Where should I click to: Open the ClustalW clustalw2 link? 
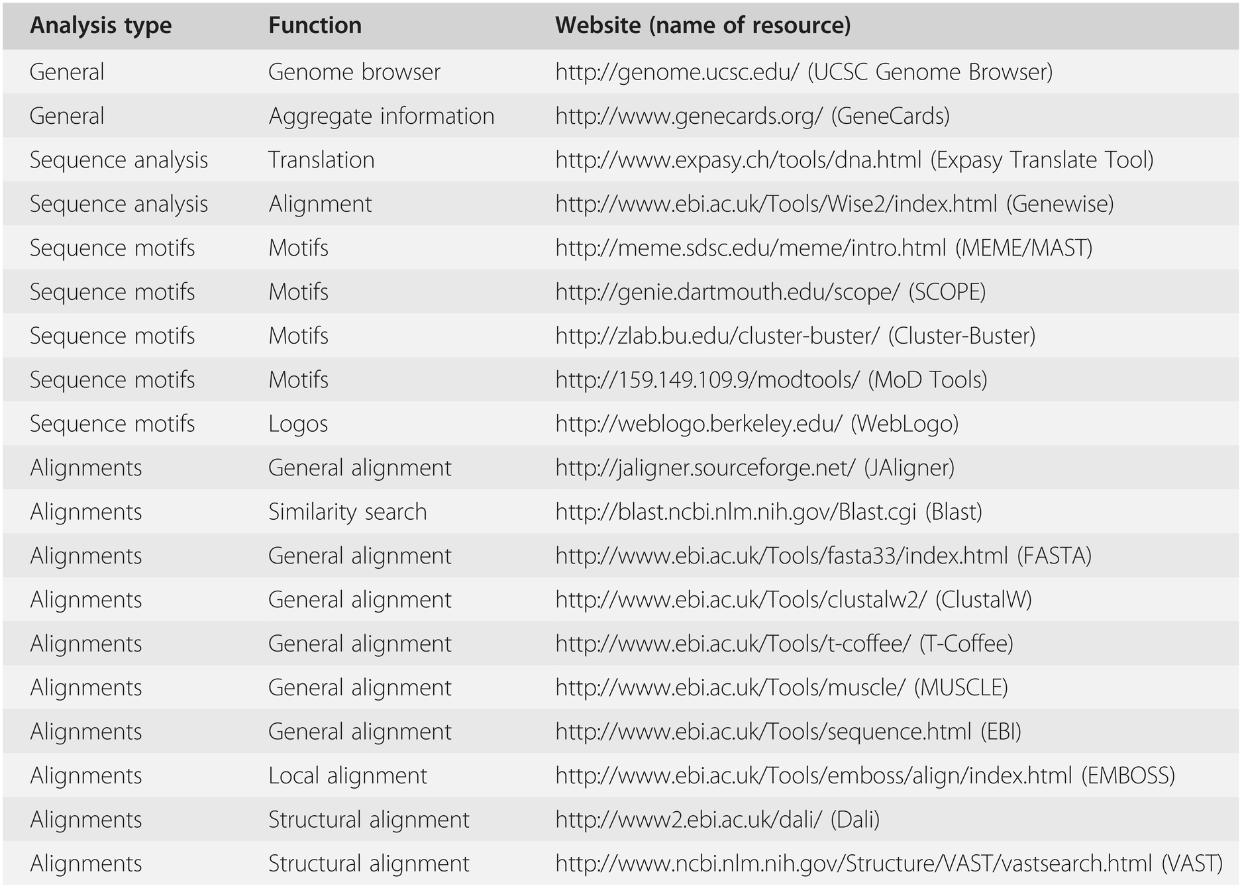point(741,599)
